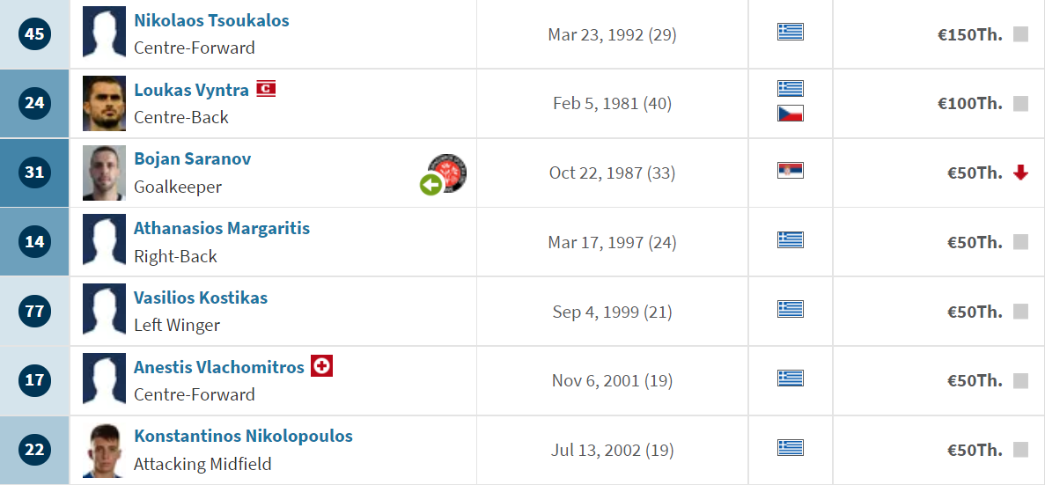This screenshot has height=485, width=1045.
Task: Click the grey square next to Loukas Vyntra's €100Th.
Action: pos(1020,104)
